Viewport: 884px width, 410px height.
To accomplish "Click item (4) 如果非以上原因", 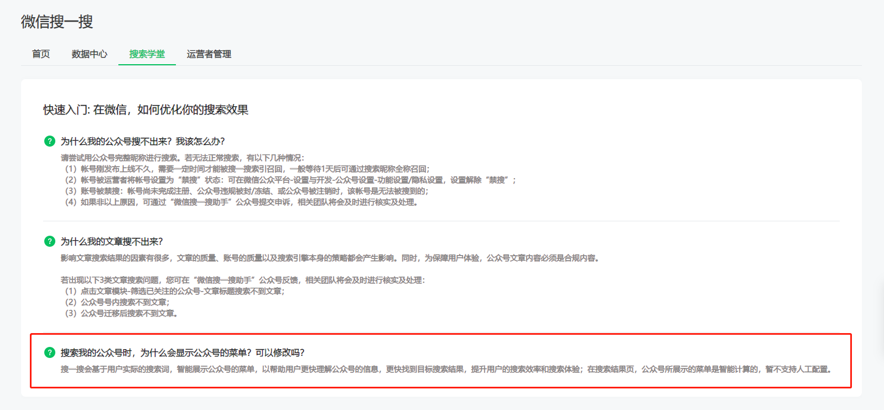I will tap(242, 202).
